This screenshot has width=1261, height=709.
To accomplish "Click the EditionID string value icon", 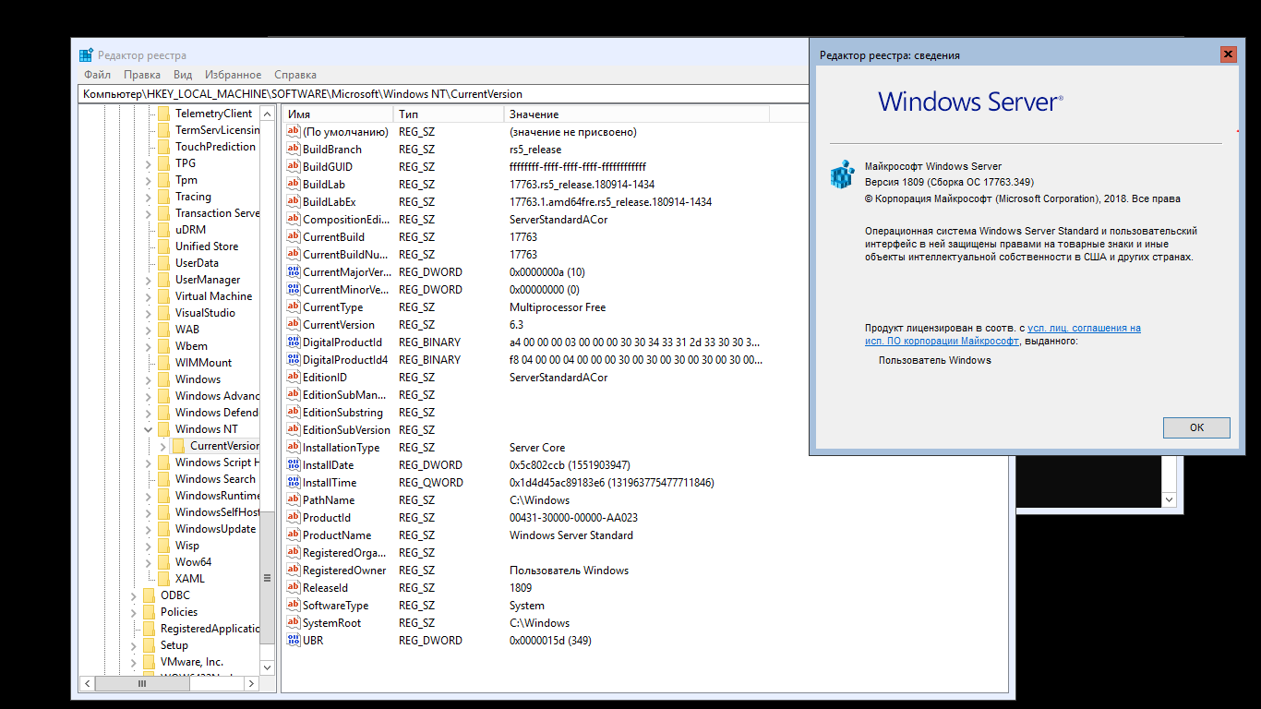I will coord(294,378).
